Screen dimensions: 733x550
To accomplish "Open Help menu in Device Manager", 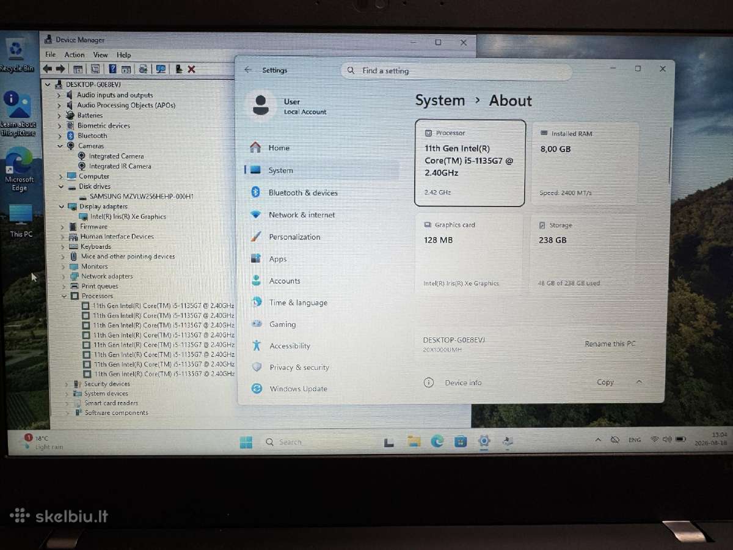I will 124,55.
